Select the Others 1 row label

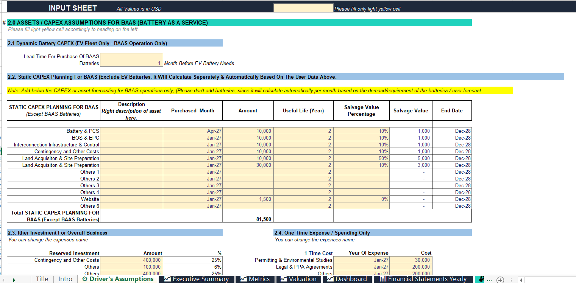(x=53, y=172)
